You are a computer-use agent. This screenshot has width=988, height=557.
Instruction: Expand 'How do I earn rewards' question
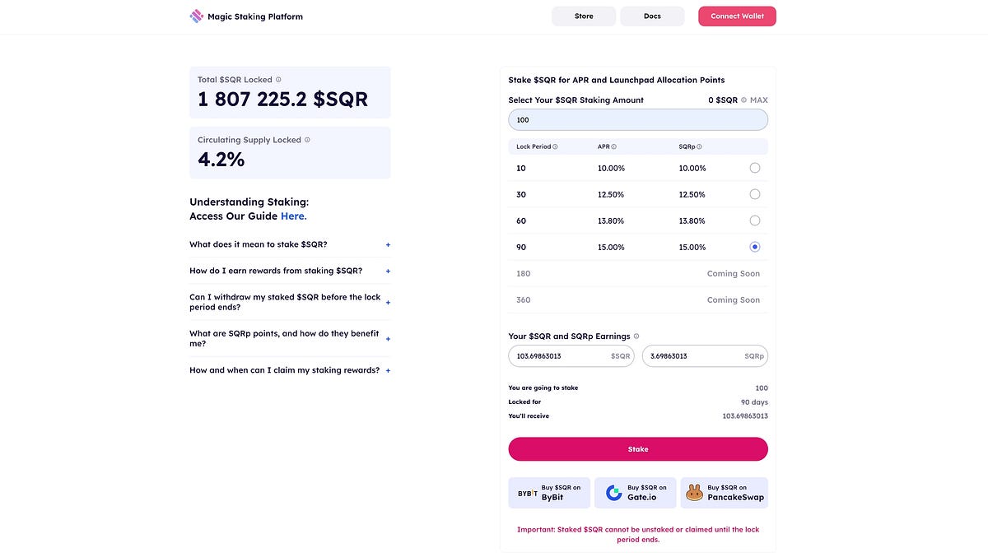[x=388, y=271]
